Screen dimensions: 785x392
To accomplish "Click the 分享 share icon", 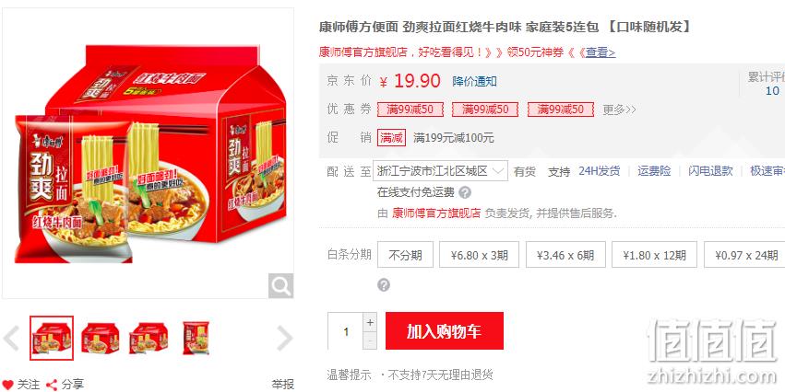I will click(x=52, y=385).
